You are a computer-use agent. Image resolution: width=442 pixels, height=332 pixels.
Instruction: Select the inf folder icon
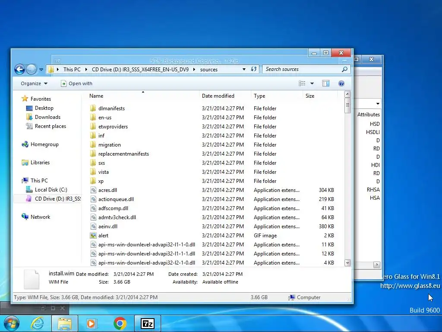[93, 135]
